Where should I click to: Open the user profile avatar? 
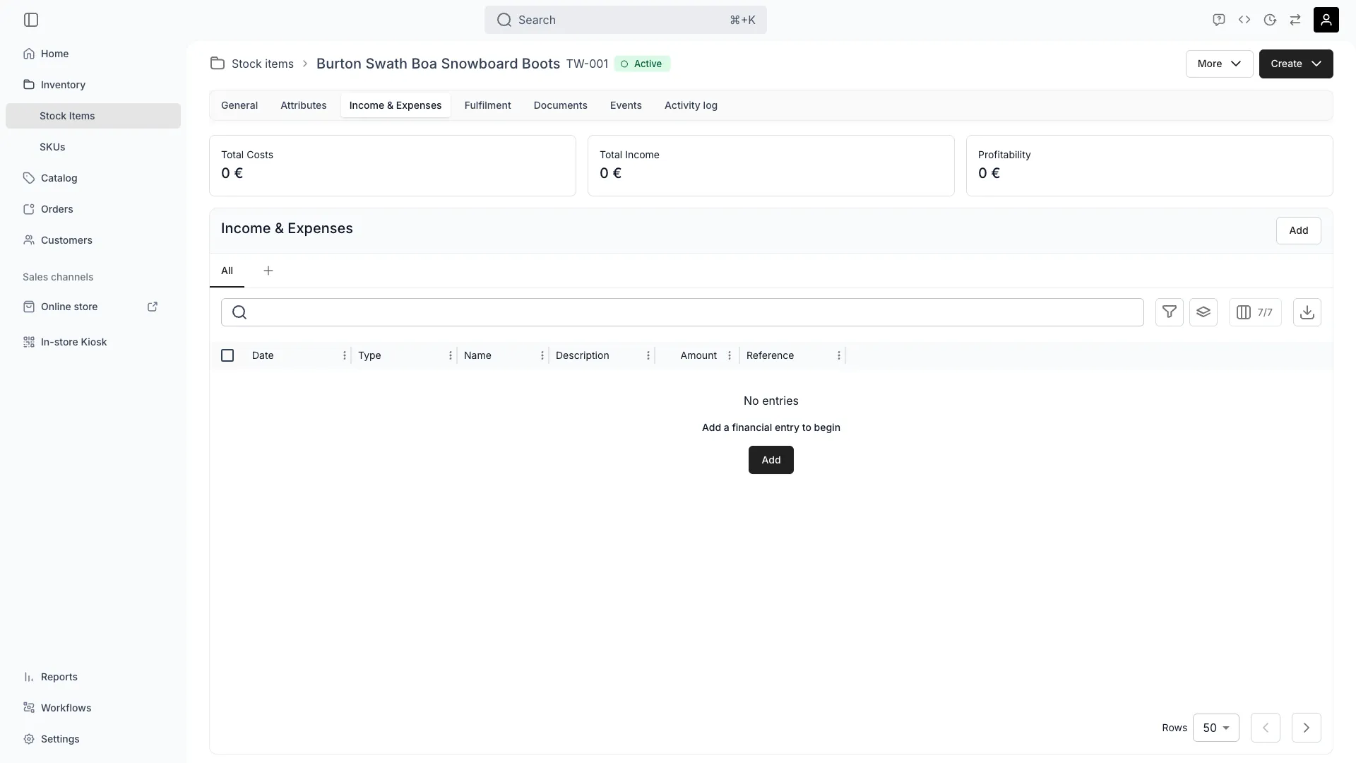click(1326, 20)
